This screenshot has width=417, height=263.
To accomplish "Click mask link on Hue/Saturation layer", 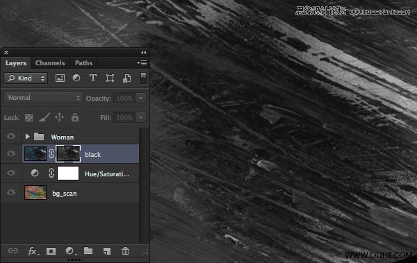I will click(51, 173).
